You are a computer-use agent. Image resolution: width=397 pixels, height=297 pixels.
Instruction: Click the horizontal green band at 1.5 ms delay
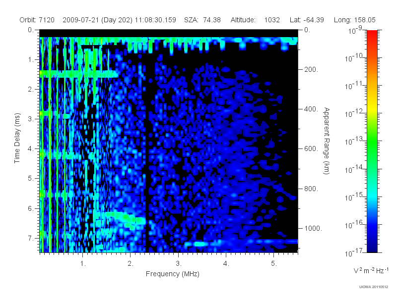(78, 74)
